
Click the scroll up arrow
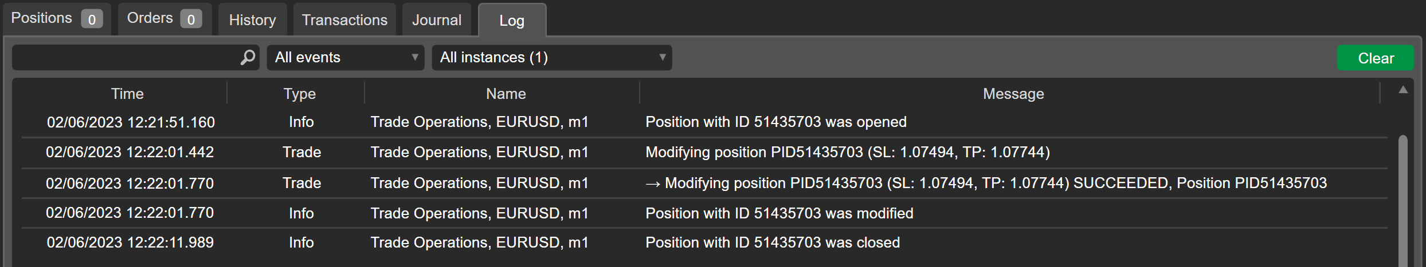tap(1403, 90)
